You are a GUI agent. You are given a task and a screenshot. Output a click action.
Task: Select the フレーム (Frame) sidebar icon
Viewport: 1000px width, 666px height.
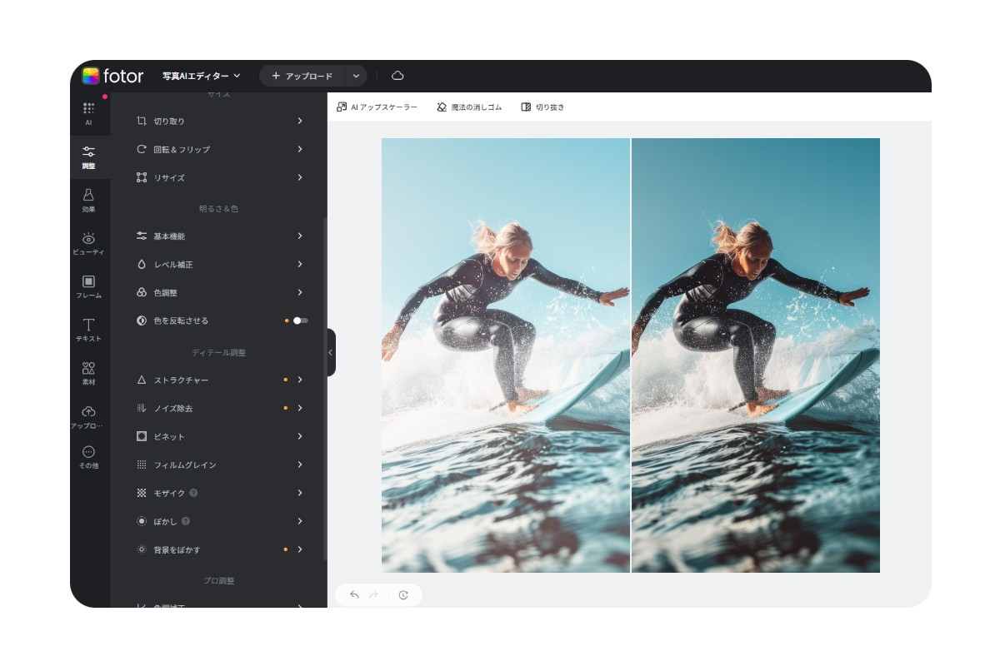click(90, 287)
